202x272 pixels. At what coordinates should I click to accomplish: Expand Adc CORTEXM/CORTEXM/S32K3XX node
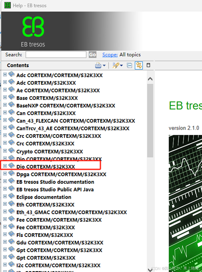pos(5,75)
